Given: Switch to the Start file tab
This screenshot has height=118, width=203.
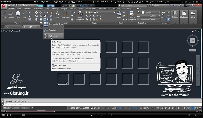Looking at the screenshot, I should tap(7, 27).
